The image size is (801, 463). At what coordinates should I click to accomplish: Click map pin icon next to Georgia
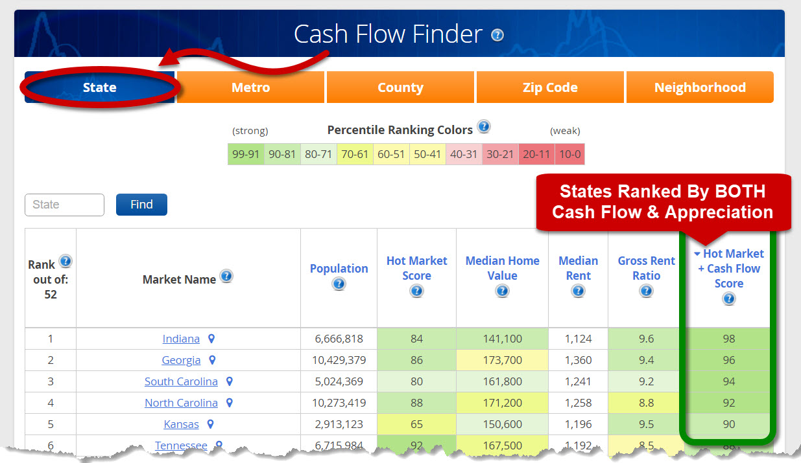coord(211,360)
